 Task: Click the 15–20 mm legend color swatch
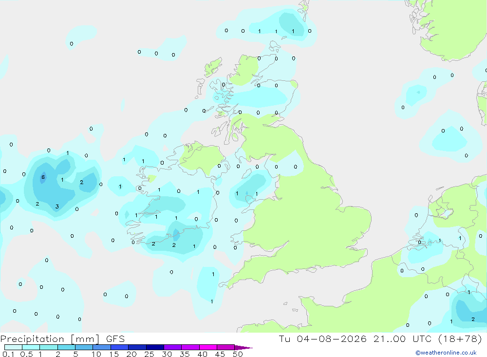click(119, 347)
